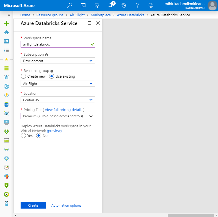Open Load balancers green diamond icon
Screen dimensions: 218x217
6,131
